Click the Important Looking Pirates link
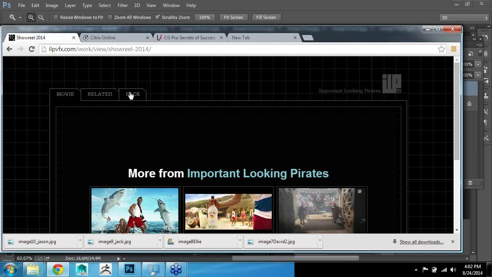492x277 pixels. [258, 173]
